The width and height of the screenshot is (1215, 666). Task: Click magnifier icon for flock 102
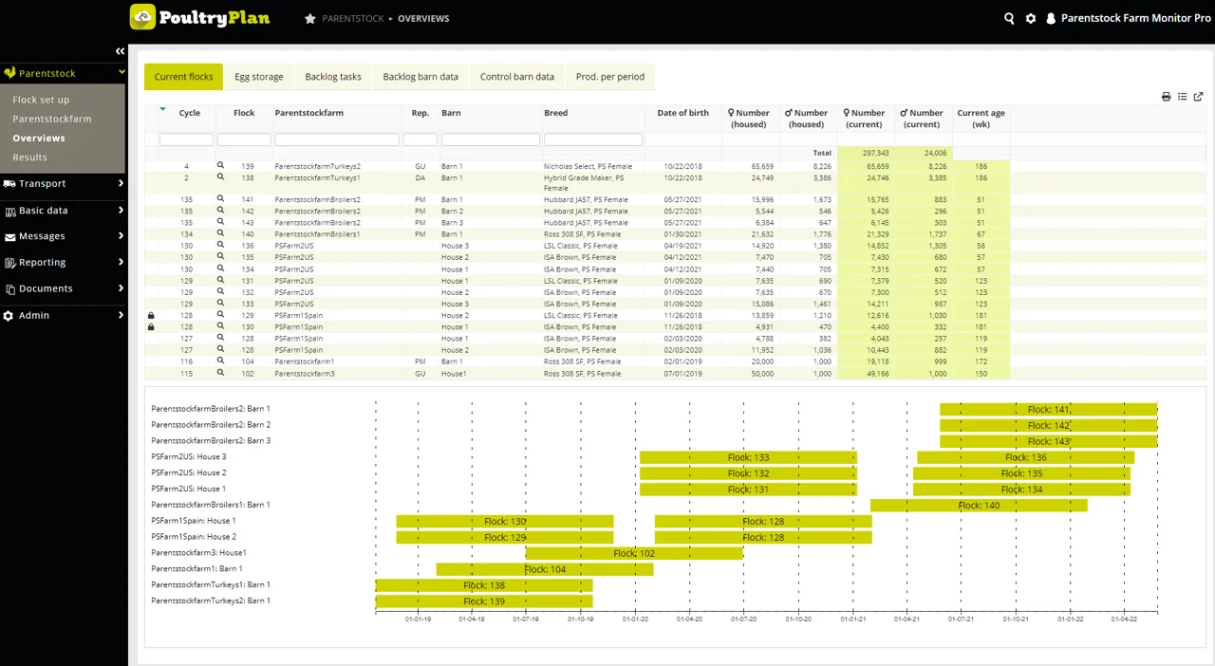(220, 373)
